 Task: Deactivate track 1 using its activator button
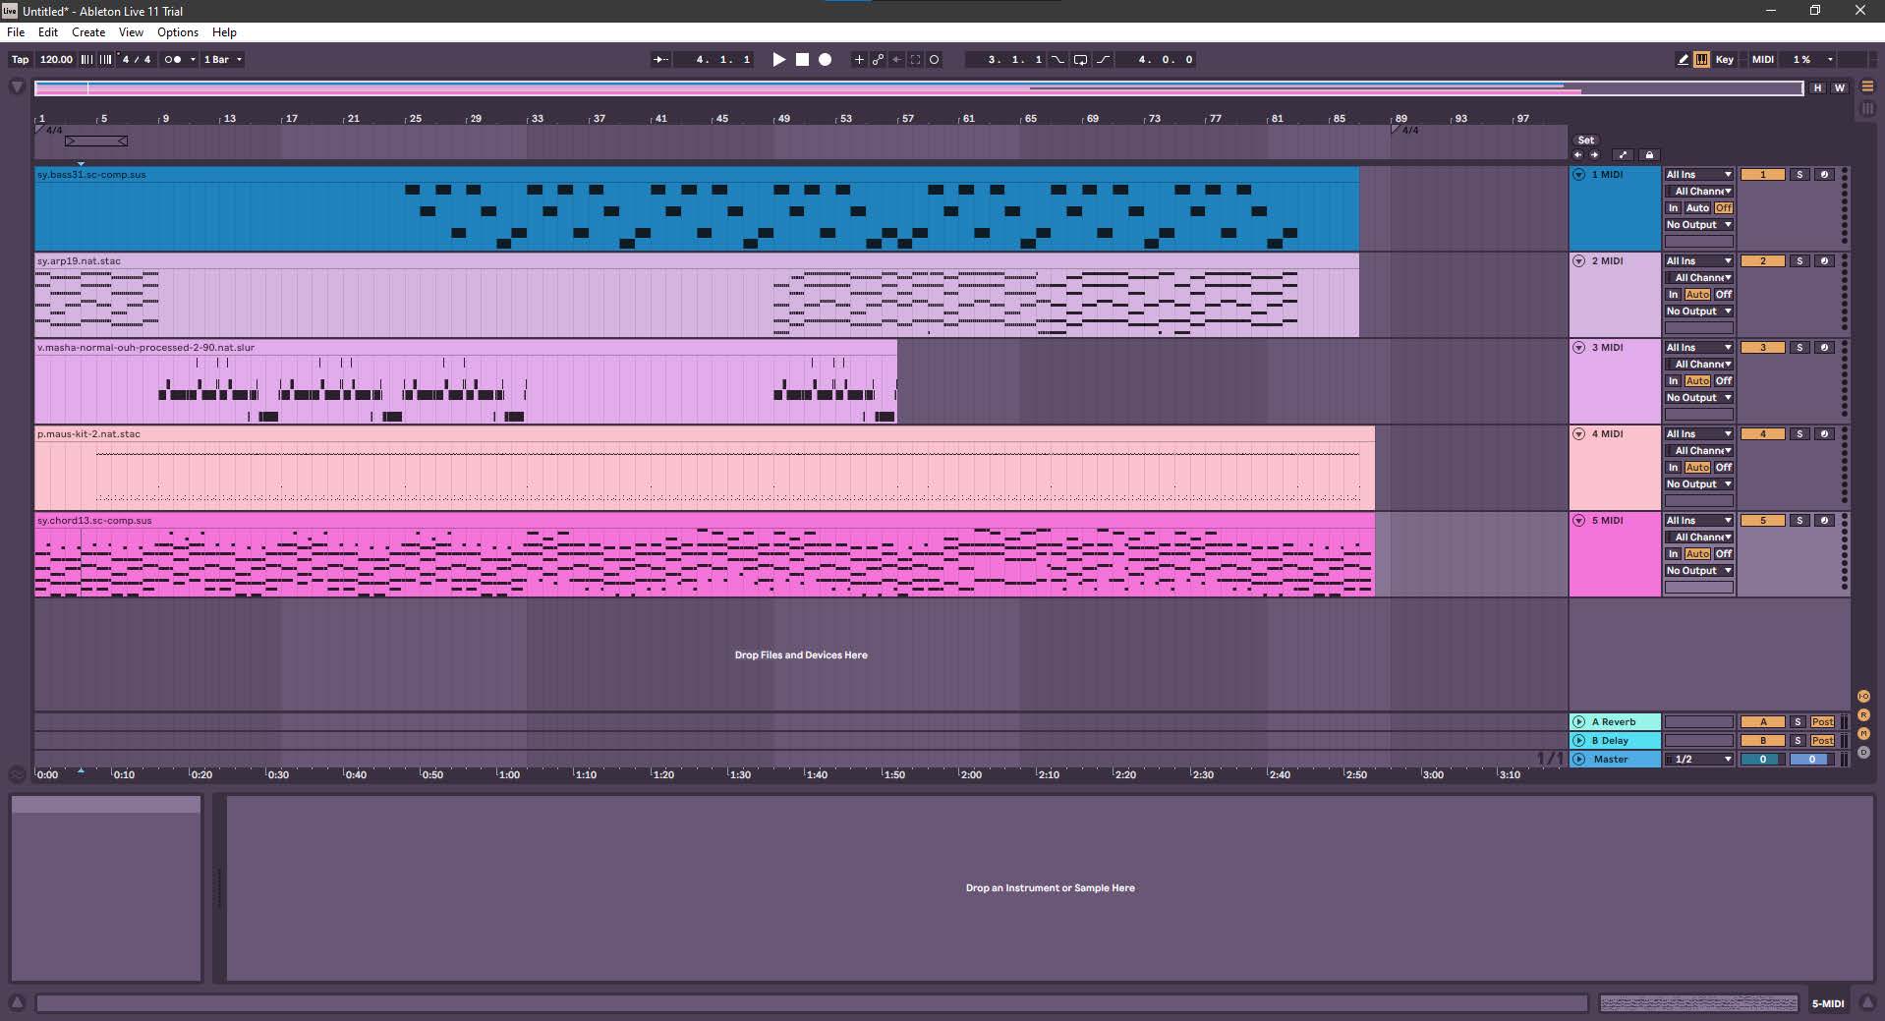[1762, 175]
